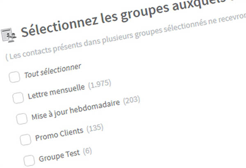Tick the 'Tout sélectionner' checkbox
Image resolution: width=246 pixels, height=168 pixels.
tap(14, 77)
